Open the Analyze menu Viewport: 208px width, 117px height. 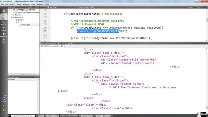click(26, 5)
